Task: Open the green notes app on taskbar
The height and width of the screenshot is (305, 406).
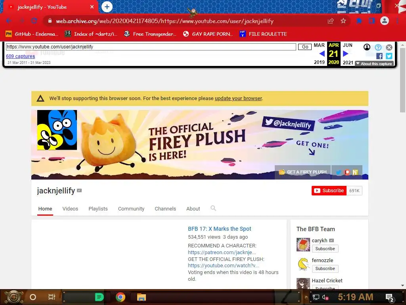Action: pyautogui.click(x=99, y=297)
